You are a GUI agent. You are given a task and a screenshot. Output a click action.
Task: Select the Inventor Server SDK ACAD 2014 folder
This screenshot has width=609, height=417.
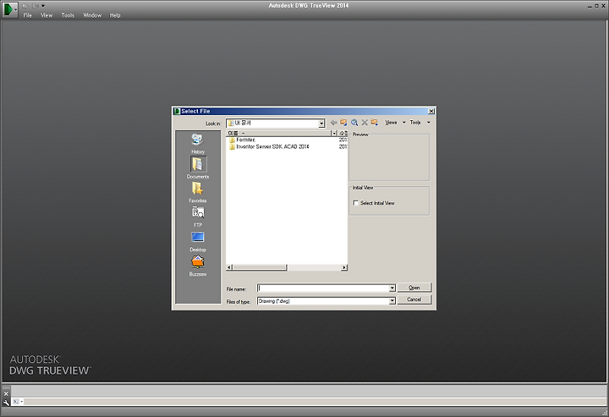click(x=269, y=147)
